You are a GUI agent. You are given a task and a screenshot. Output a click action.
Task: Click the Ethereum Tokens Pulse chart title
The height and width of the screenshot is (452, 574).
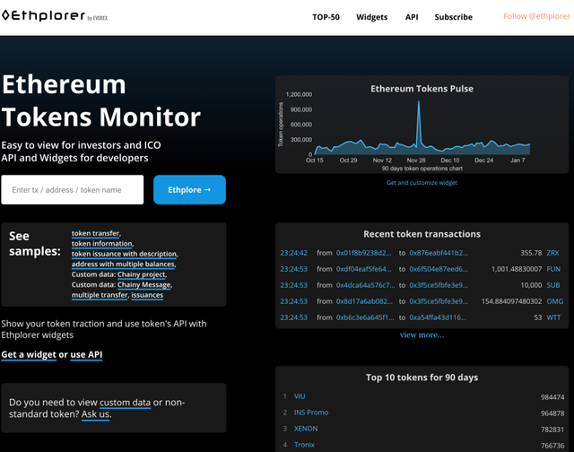click(x=422, y=89)
